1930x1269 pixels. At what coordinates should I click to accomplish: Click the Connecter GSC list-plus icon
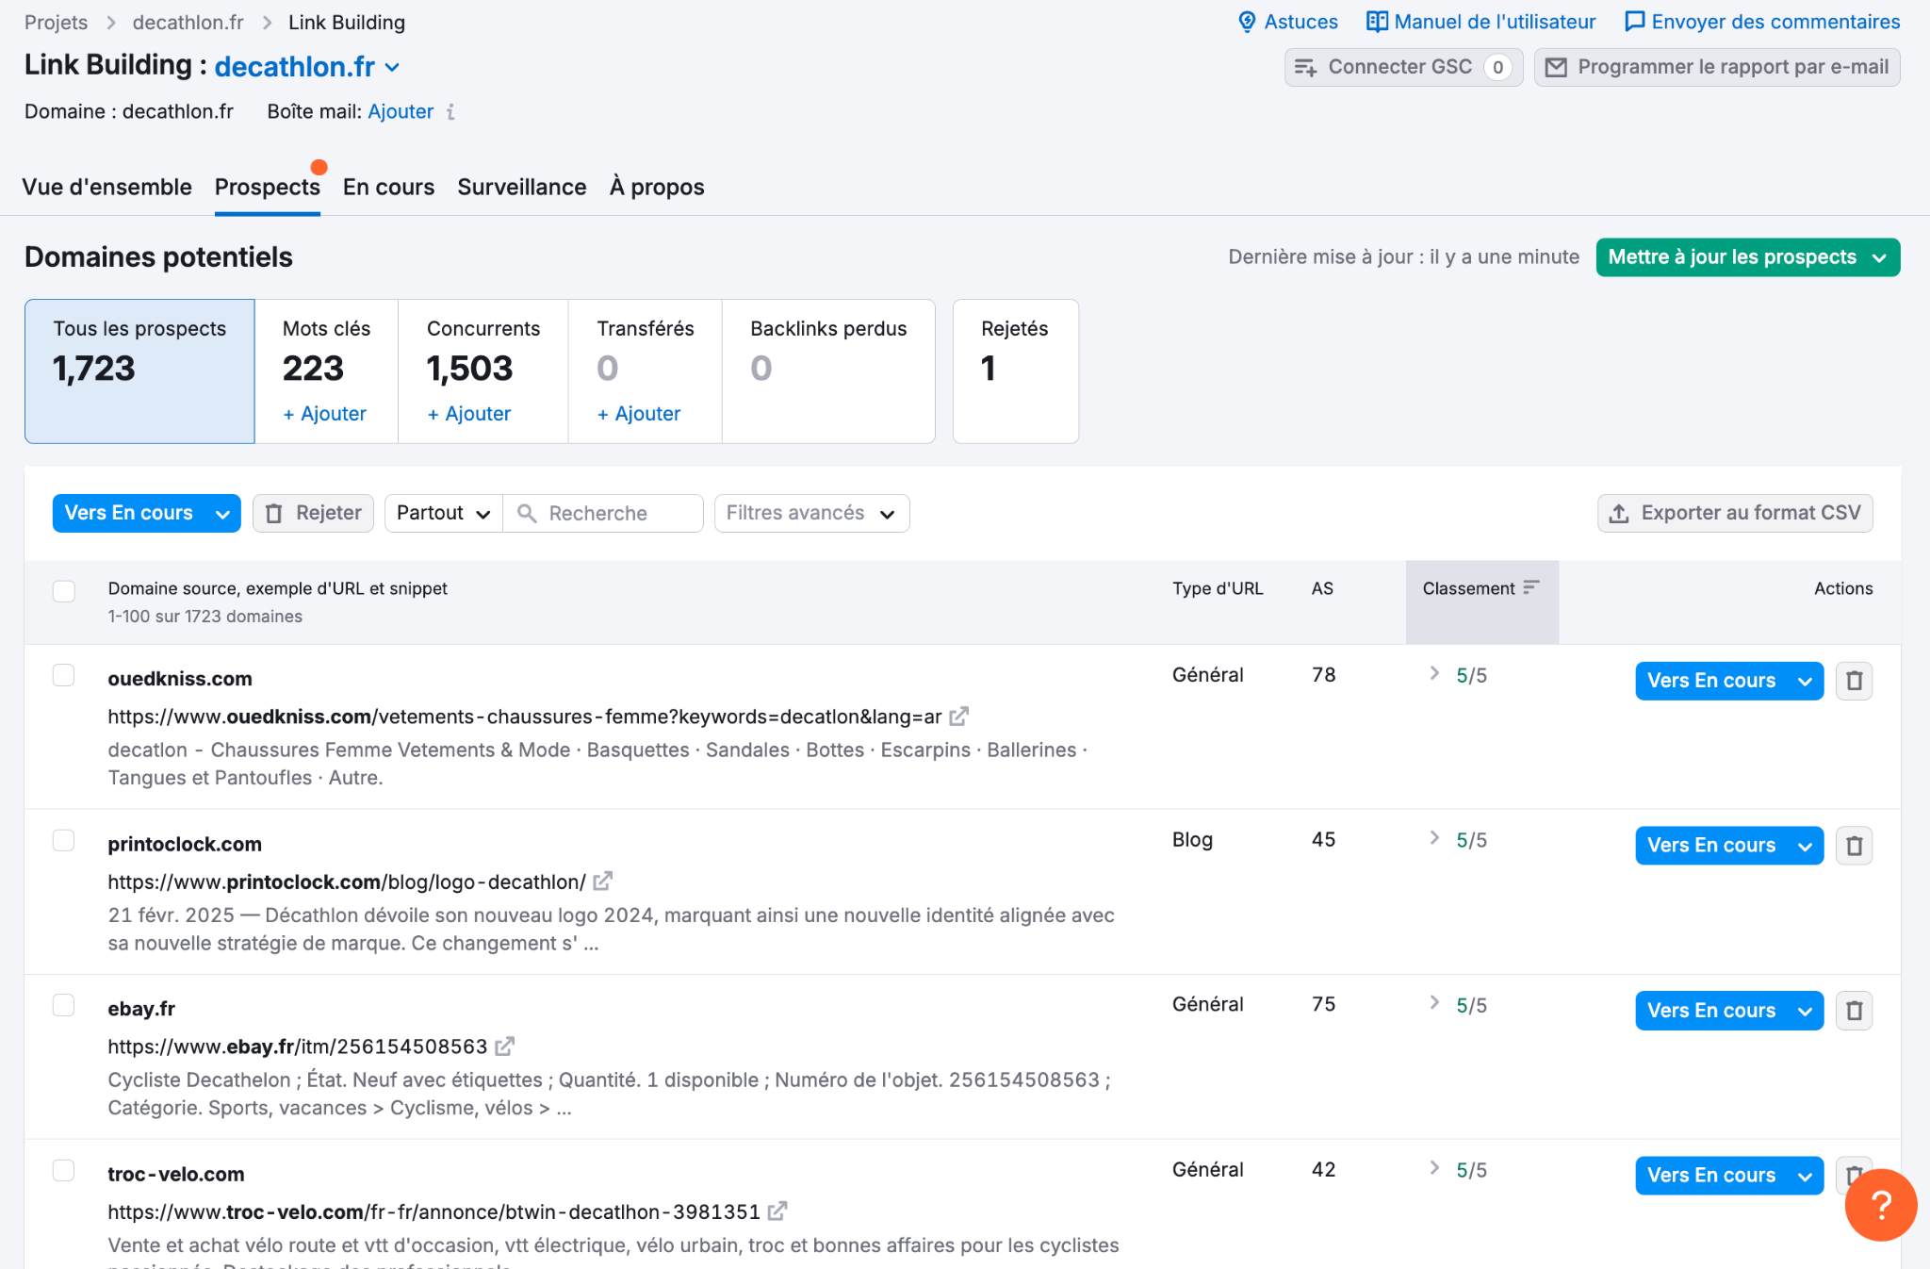[1305, 67]
